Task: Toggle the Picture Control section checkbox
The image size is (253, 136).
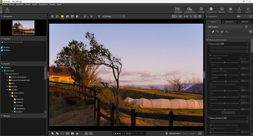Action: click(x=248, y=44)
